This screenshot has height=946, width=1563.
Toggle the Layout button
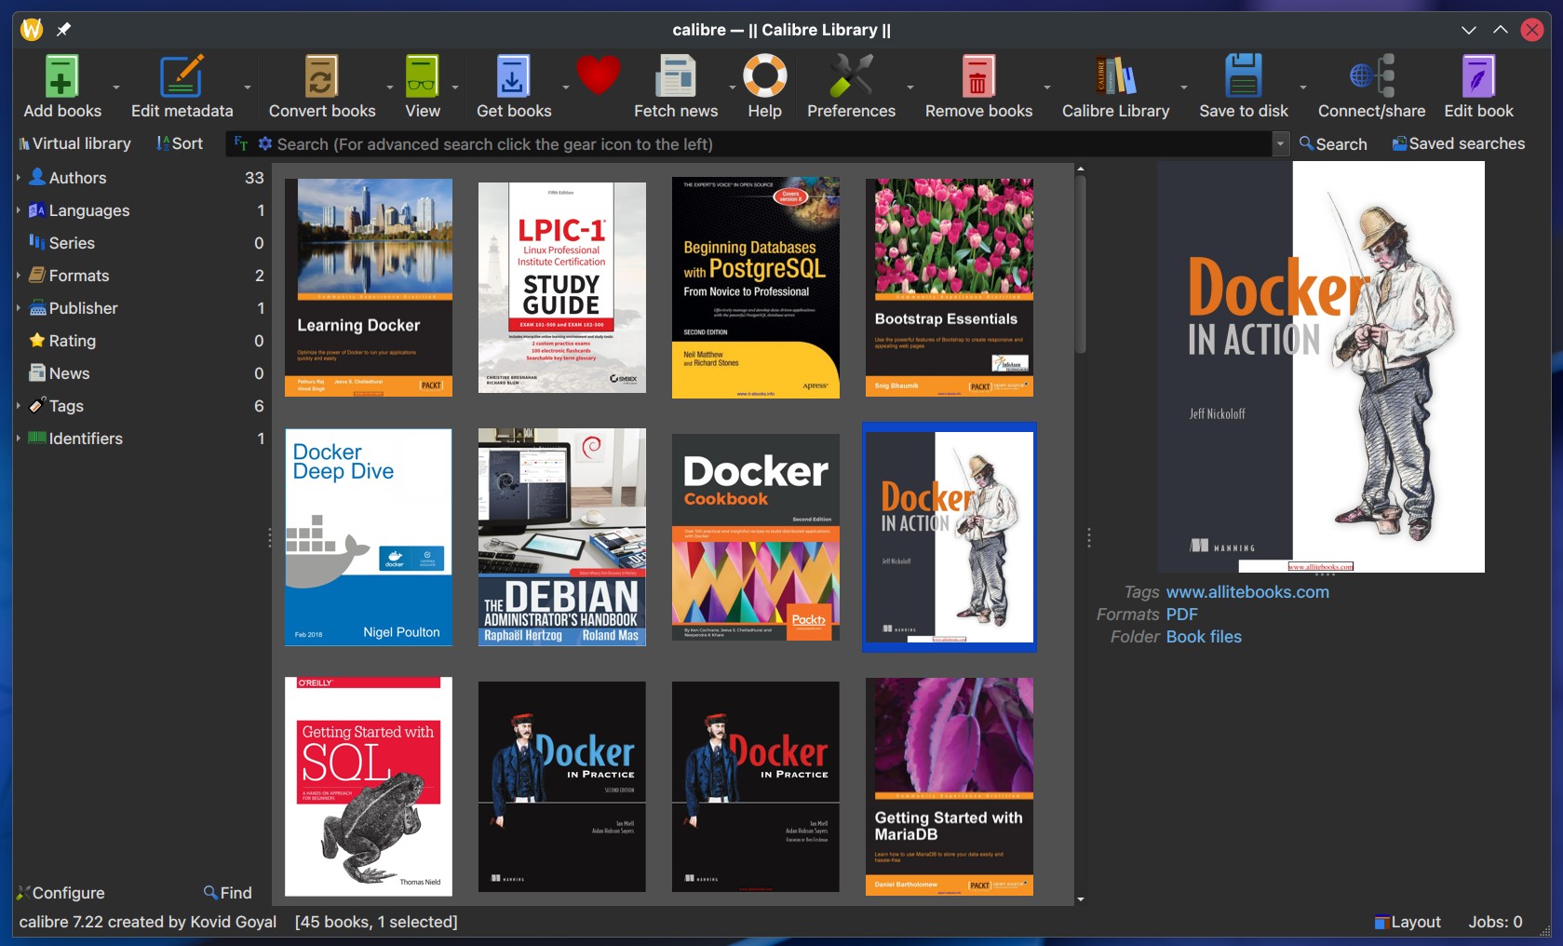click(1408, 922)
